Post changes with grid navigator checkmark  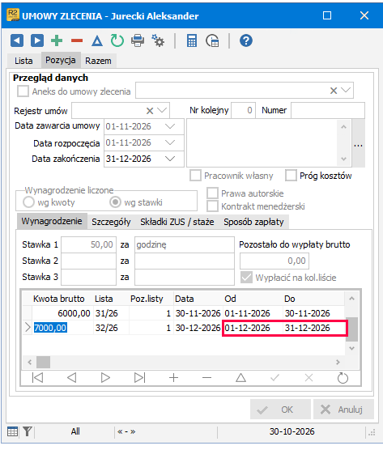274,378
